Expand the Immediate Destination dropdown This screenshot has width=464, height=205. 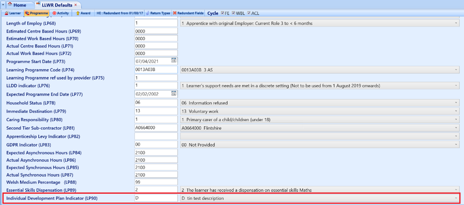(456, 112)
